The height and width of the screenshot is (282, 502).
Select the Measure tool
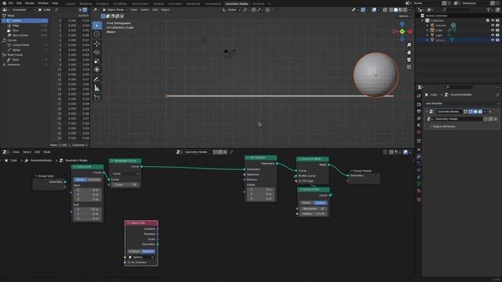point(97,89)
